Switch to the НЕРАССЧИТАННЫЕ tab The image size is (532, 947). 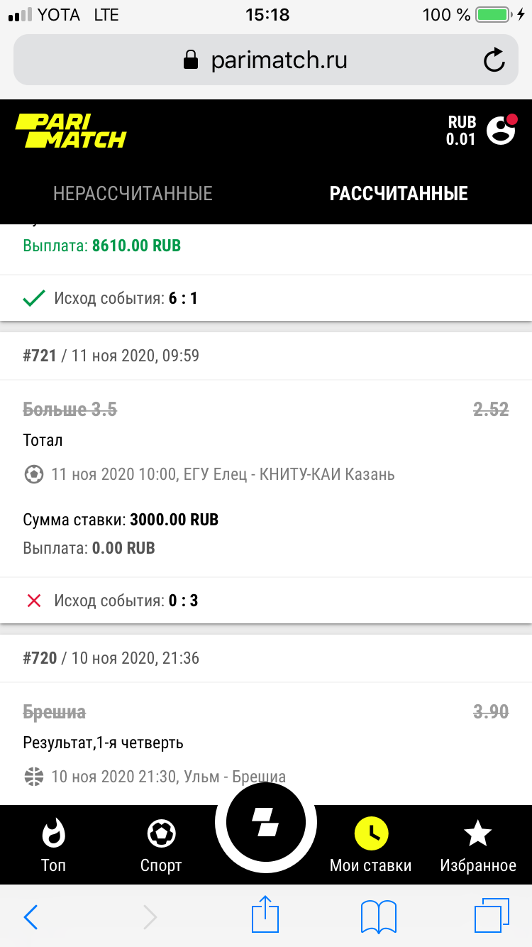[x=133, y=193]
